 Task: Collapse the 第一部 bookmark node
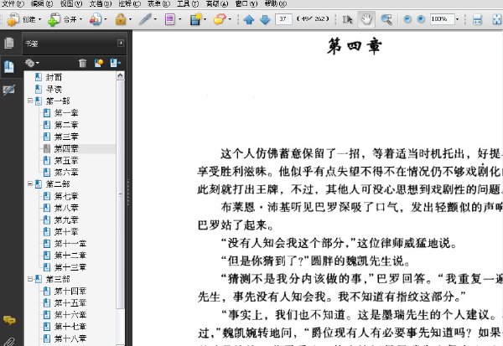(x=30, y=101)
